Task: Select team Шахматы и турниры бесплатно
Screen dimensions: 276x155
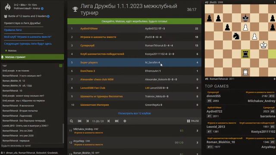Action: click(134, 96)
